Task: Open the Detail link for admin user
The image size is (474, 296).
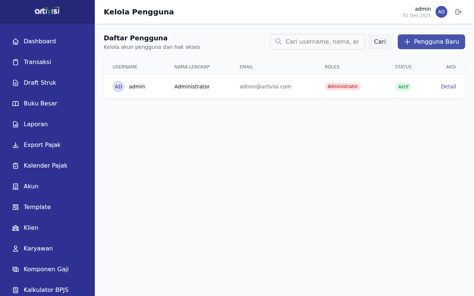Action: [448, 87]
